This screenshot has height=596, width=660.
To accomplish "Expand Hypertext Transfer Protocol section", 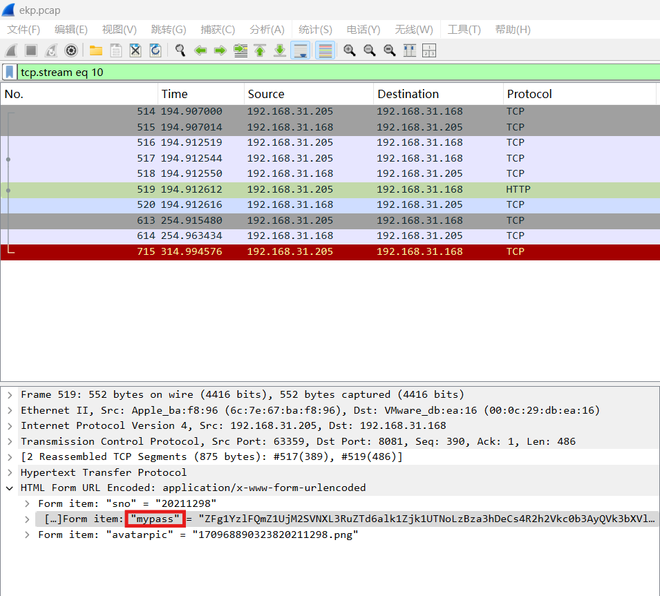I will click(10, 472).
